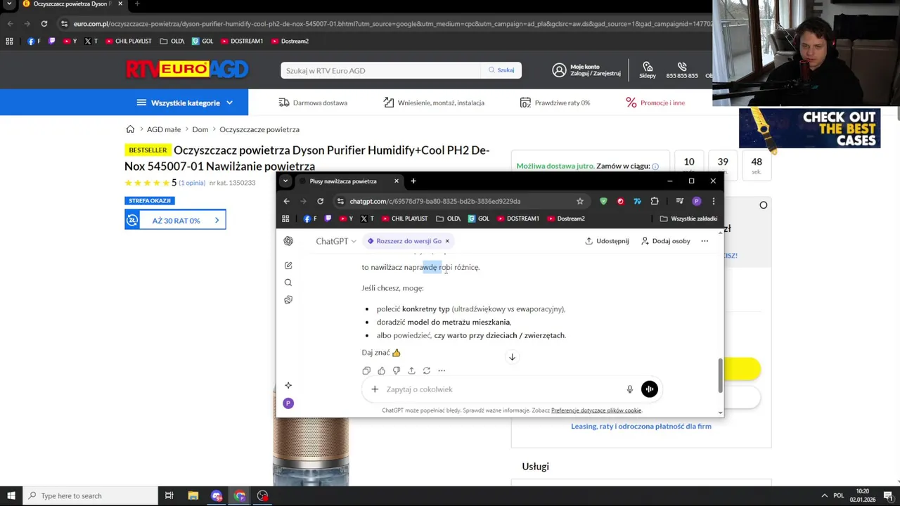This screenshot has height=506, width=900.
Task: Start ChatGPT voice mode
Action: (650, 389)
